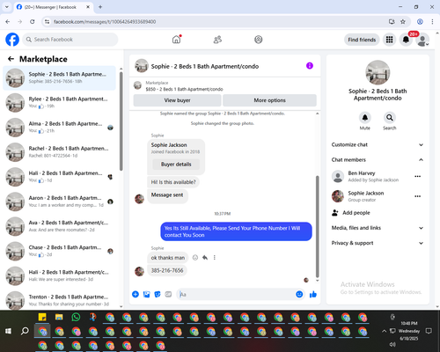Open Buyer details button
The width and height of the screenshot is (440, 352).
[x=176, y=165]
